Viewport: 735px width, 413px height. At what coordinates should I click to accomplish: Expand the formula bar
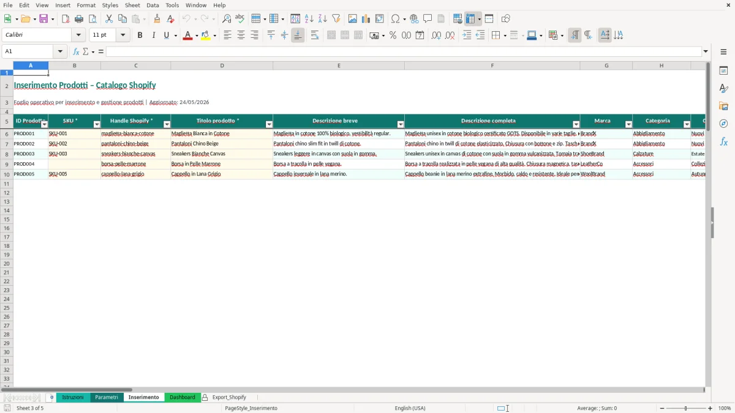click(x=706, y=51)
